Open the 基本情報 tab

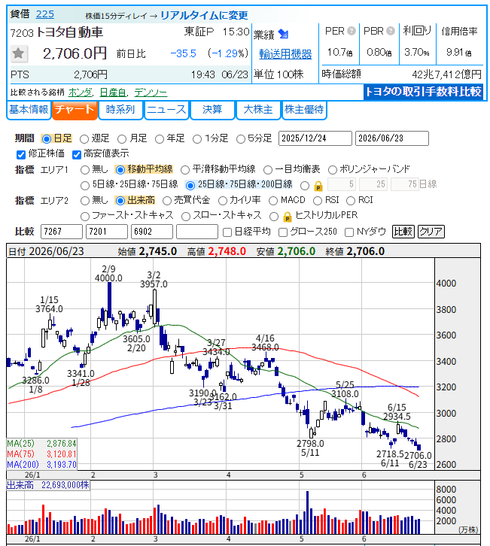(x=29, y=110)
